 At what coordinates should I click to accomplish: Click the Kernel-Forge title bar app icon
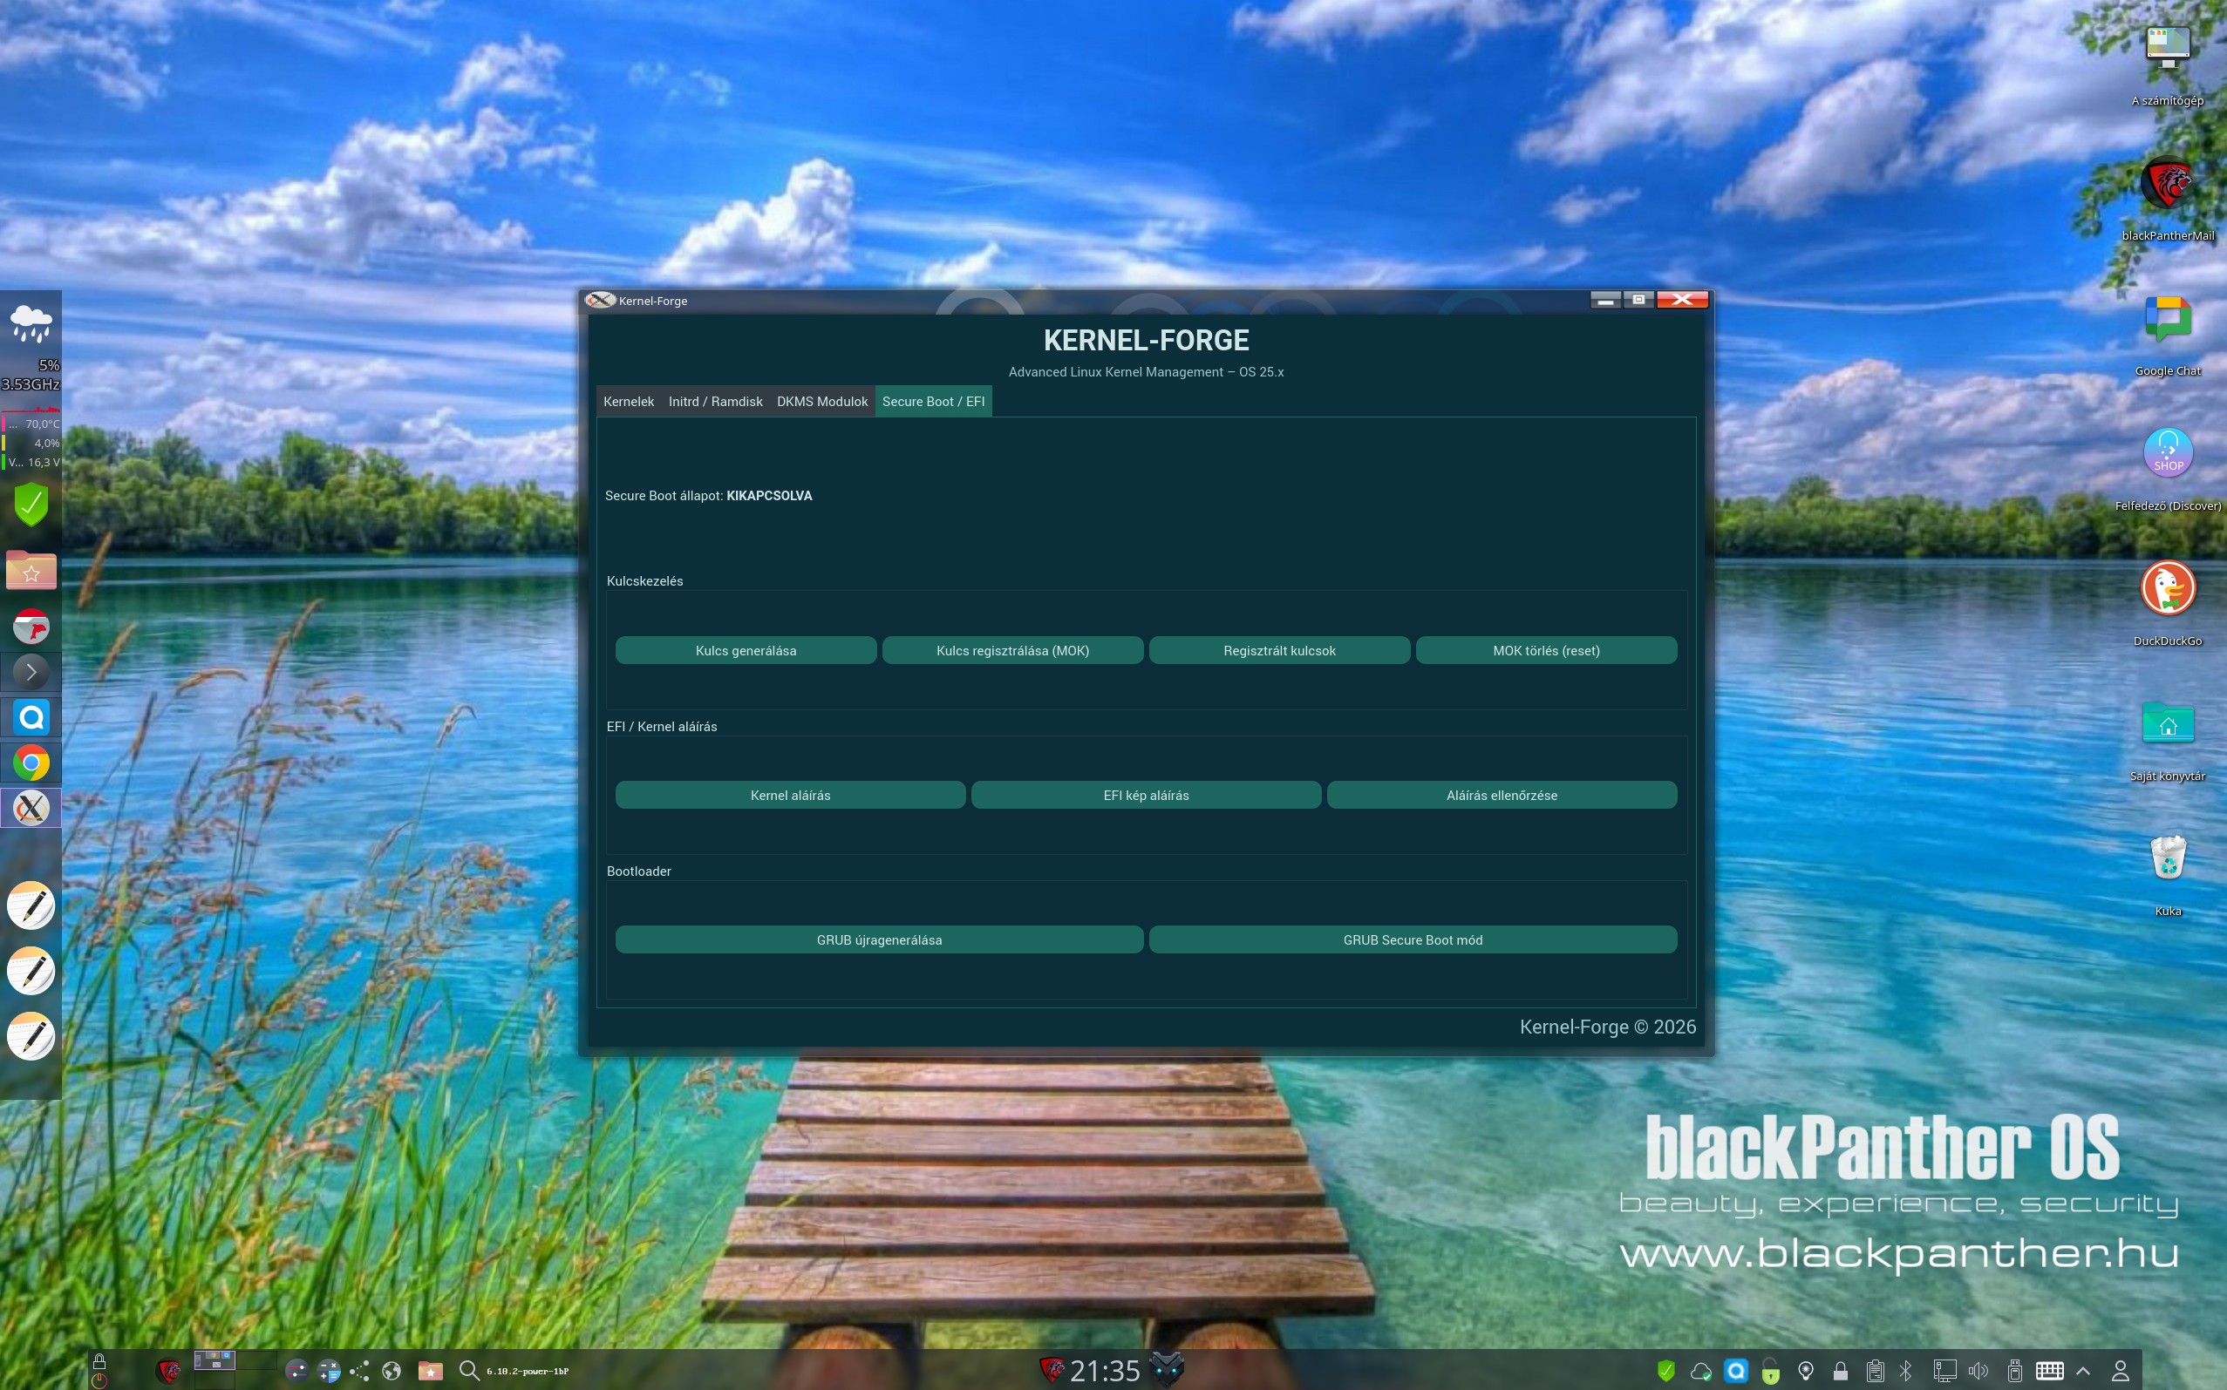click(600, 301)
